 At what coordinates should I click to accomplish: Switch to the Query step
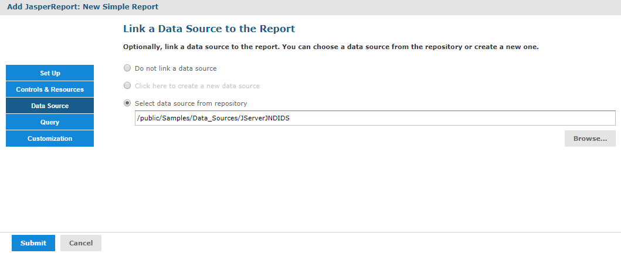pos(50,122)
